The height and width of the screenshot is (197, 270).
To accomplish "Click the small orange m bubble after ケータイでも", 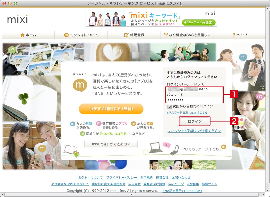I will point(223,147).
